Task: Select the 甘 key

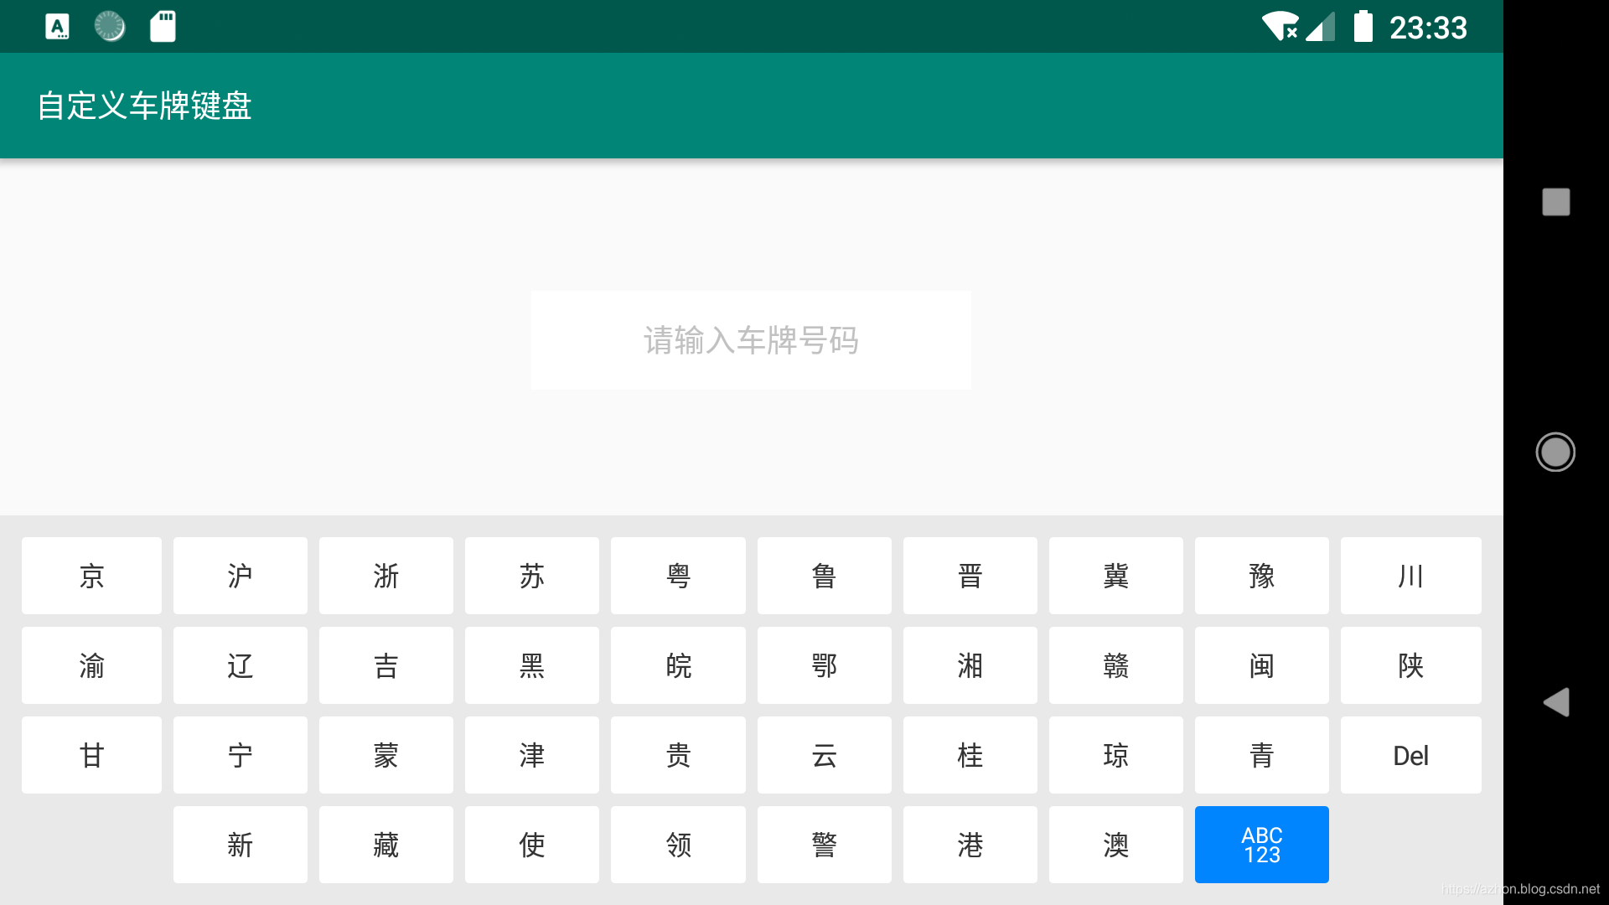Action: click(x=91, y=755)
